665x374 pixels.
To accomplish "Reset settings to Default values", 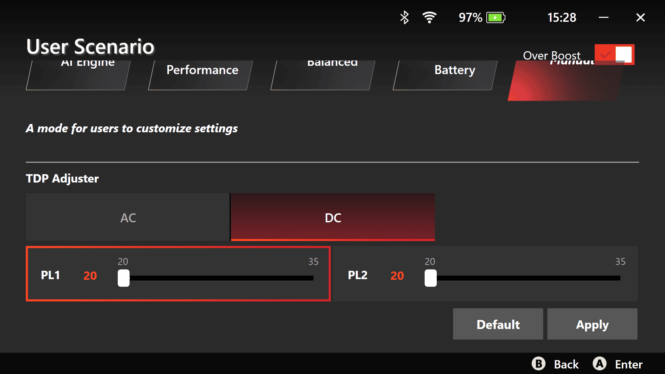I will [x=498, y=324].
